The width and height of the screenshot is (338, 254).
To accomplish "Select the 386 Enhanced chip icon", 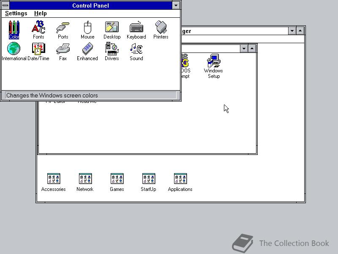I will tap(87, 51).
